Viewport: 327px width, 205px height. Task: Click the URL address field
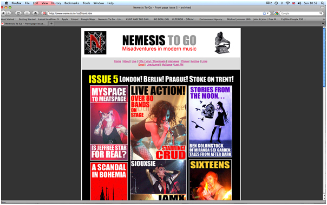point(154,13)
